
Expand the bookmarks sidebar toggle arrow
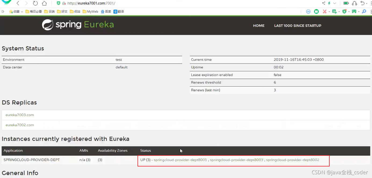[x=3, y=12]
